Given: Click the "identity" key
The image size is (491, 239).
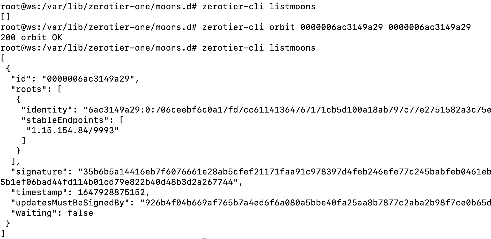Looking at the screenshot, I should (x=47, y=110).
